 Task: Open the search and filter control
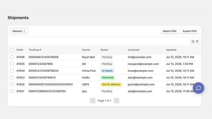click(x=195, y=42)
